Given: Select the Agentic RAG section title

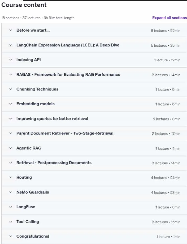Looking at the screenshot, I should (x=29, y=148).
